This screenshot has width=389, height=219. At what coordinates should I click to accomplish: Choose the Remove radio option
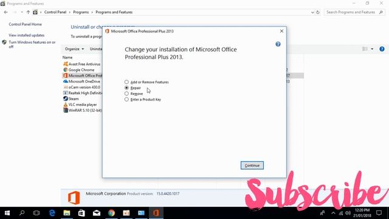(x=126, y=94)
